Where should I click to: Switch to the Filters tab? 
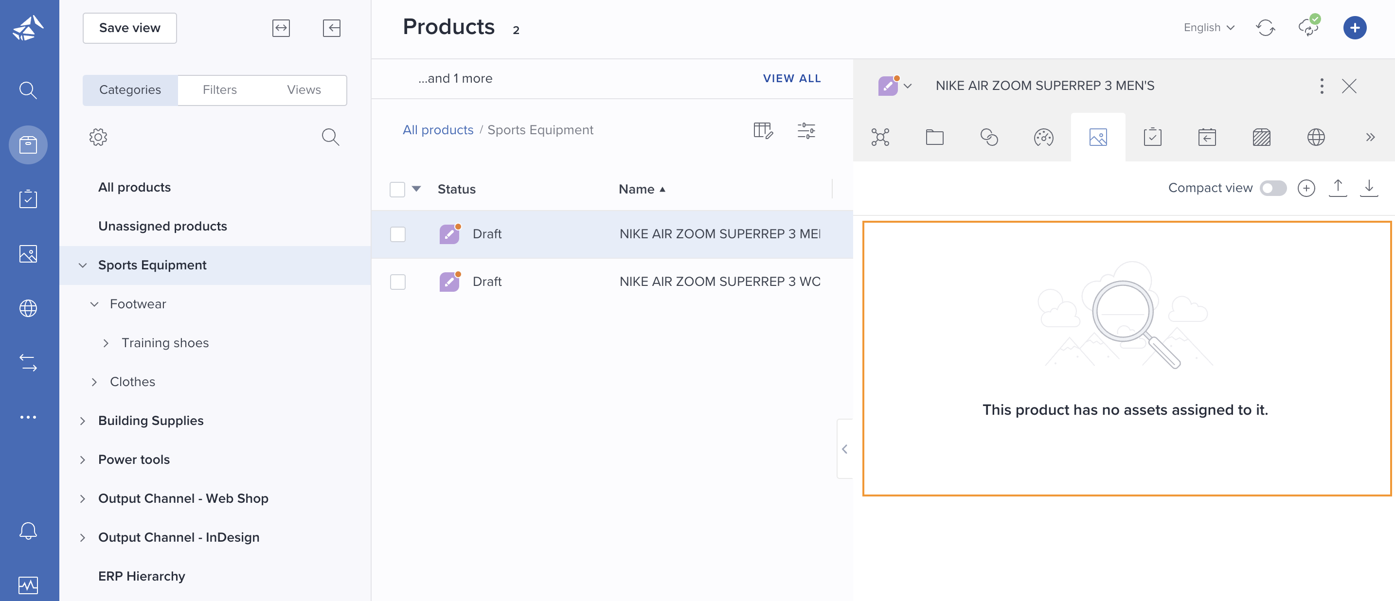[220, 90]
